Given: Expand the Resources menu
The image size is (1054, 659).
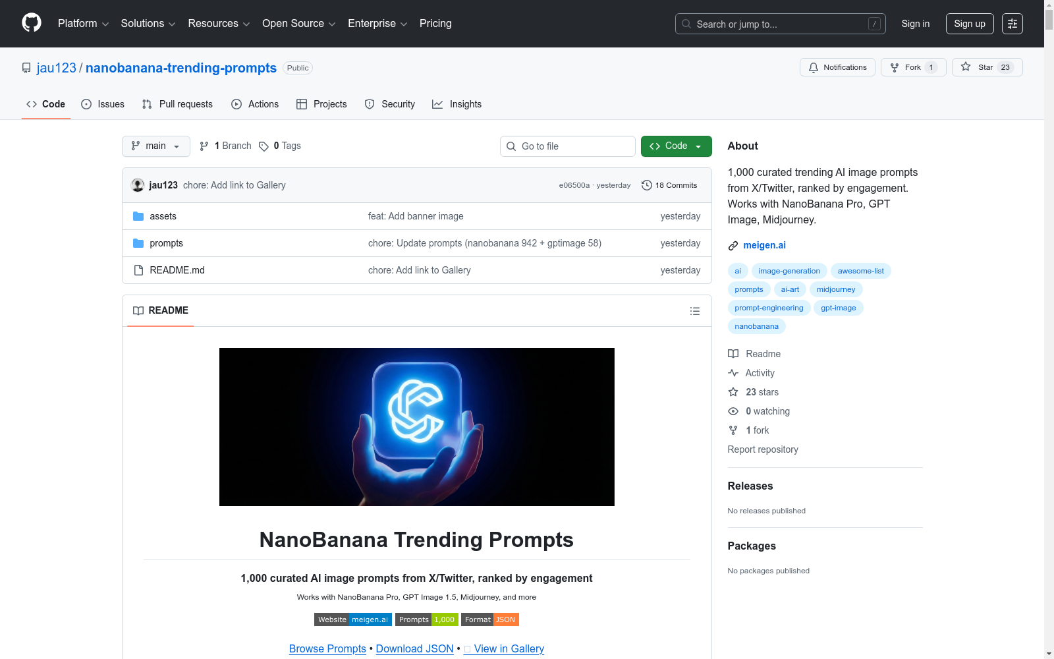Looking at the screenshot, I should click(219, 24).
